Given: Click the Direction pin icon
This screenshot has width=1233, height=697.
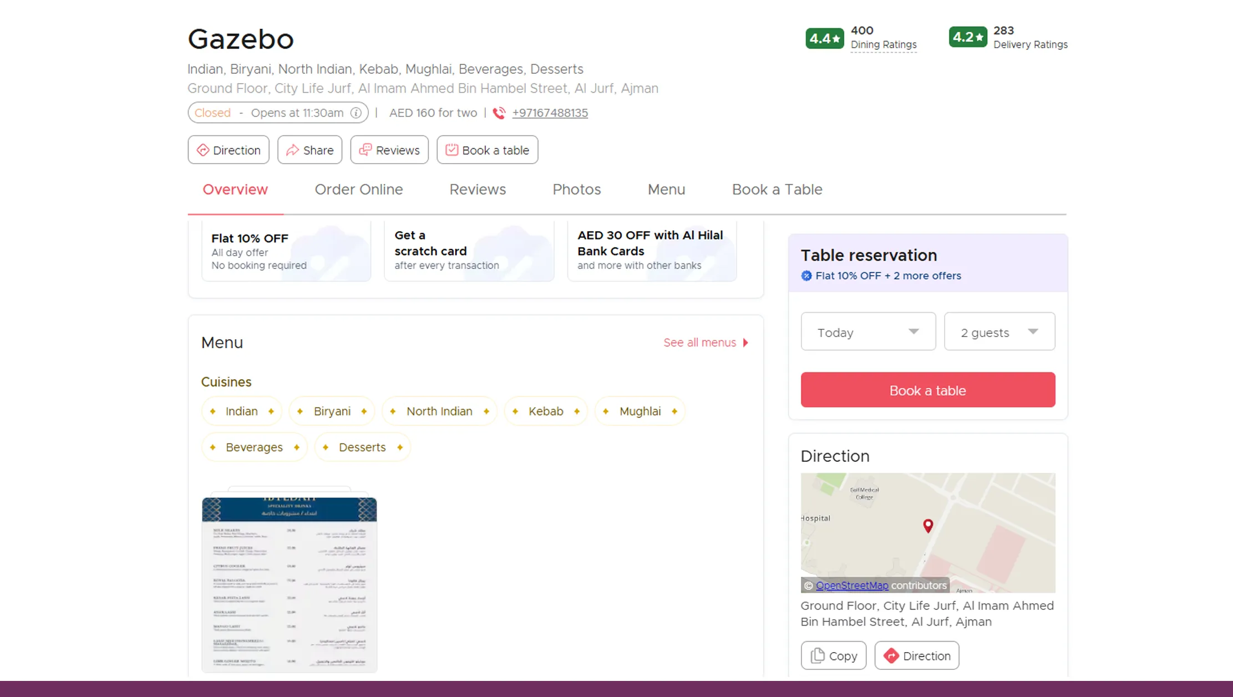Looking at the screenshot, I should pos(203,150).
